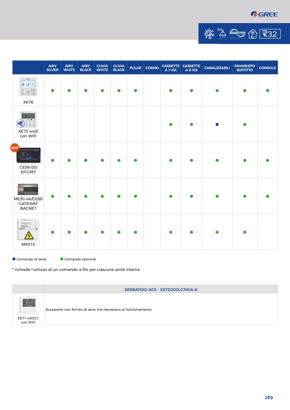Click the PAVIMENTO SOFFITTO column header
This screenshot has width=290, height=410.
tap(245, 68)
